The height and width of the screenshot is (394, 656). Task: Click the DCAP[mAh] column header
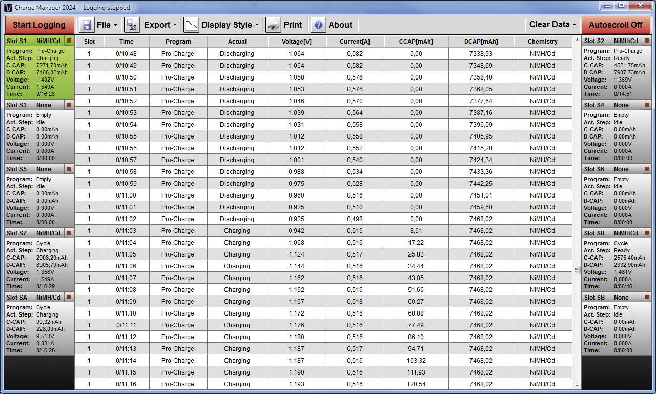[x=481, y=42]
